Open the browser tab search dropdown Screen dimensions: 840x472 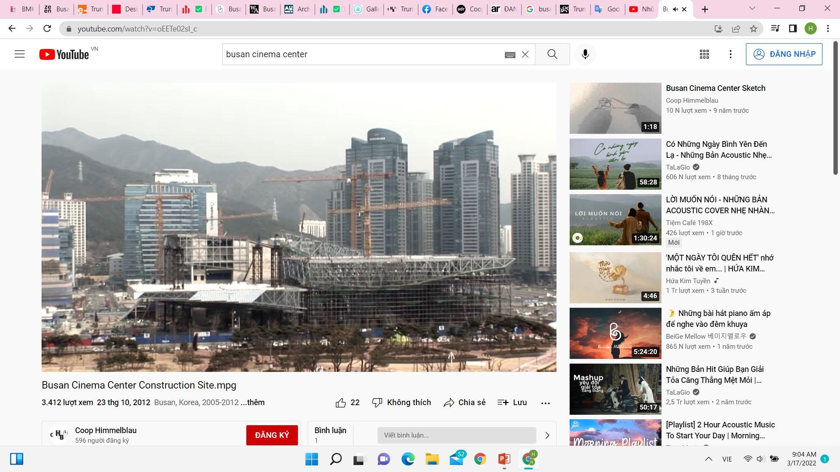[752, 8]
